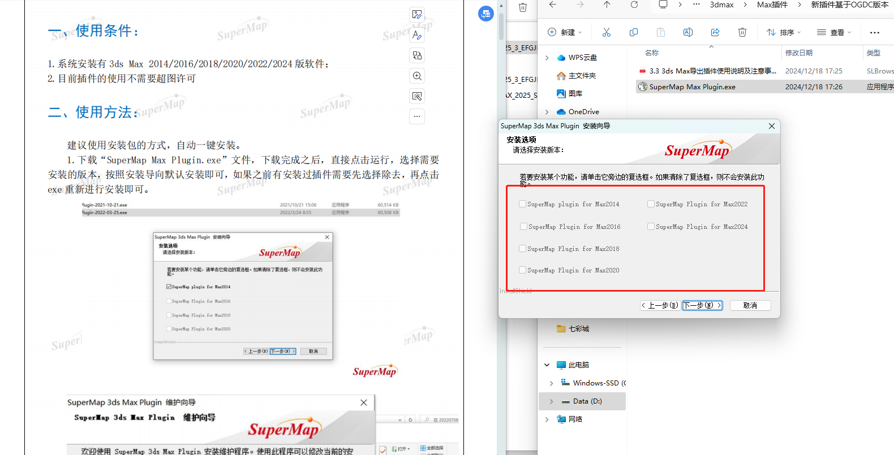
Task: Expand OneDrive in navigation pane
Action: pos(547,112)
